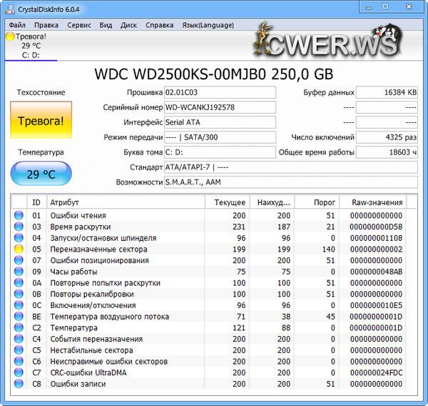Click the Общее время работы value field

tap(386, 152)
